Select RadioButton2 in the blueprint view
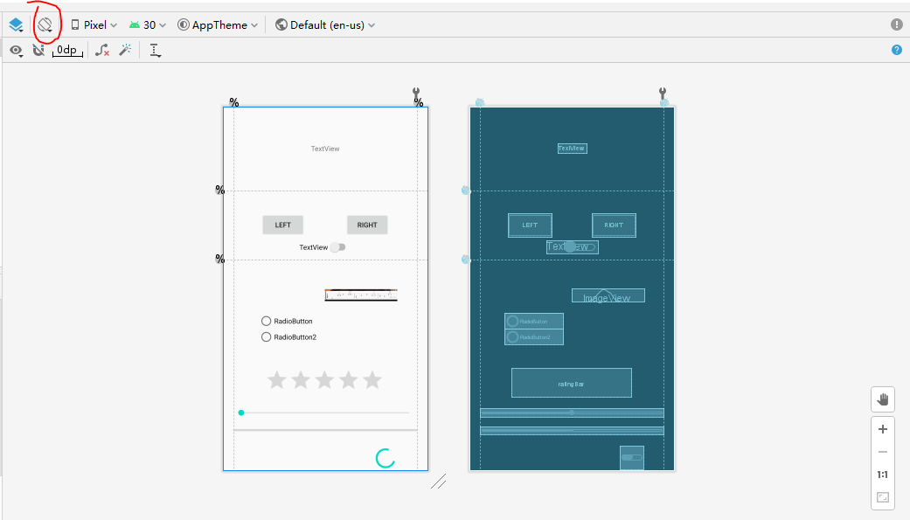This screenshot has width=910, height=520. click(x=534, y=337)
